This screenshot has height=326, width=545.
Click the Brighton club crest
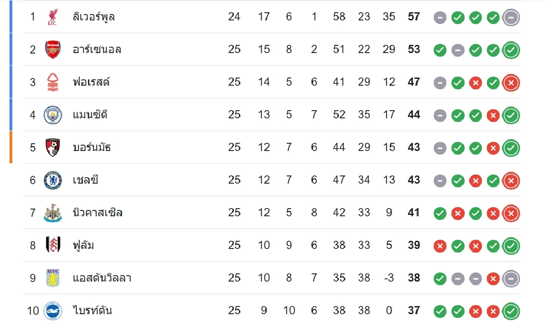(x=52, y=311)
